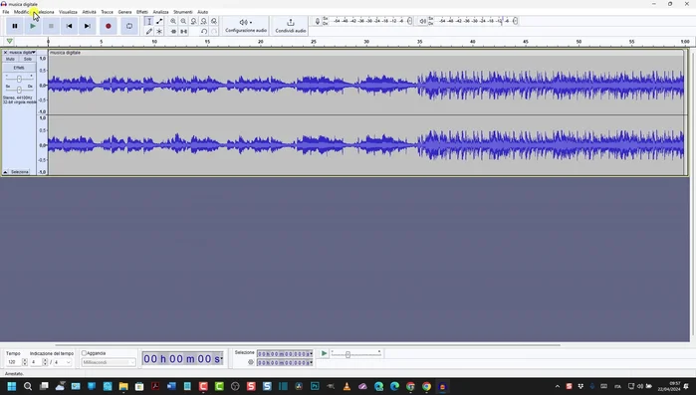Open the selection start time format dropdown
The height and width of the screenshot is (395, 696).
click(x=311, y=354)
